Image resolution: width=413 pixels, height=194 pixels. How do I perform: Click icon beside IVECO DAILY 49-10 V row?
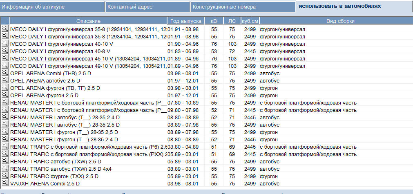coord(4,65)
